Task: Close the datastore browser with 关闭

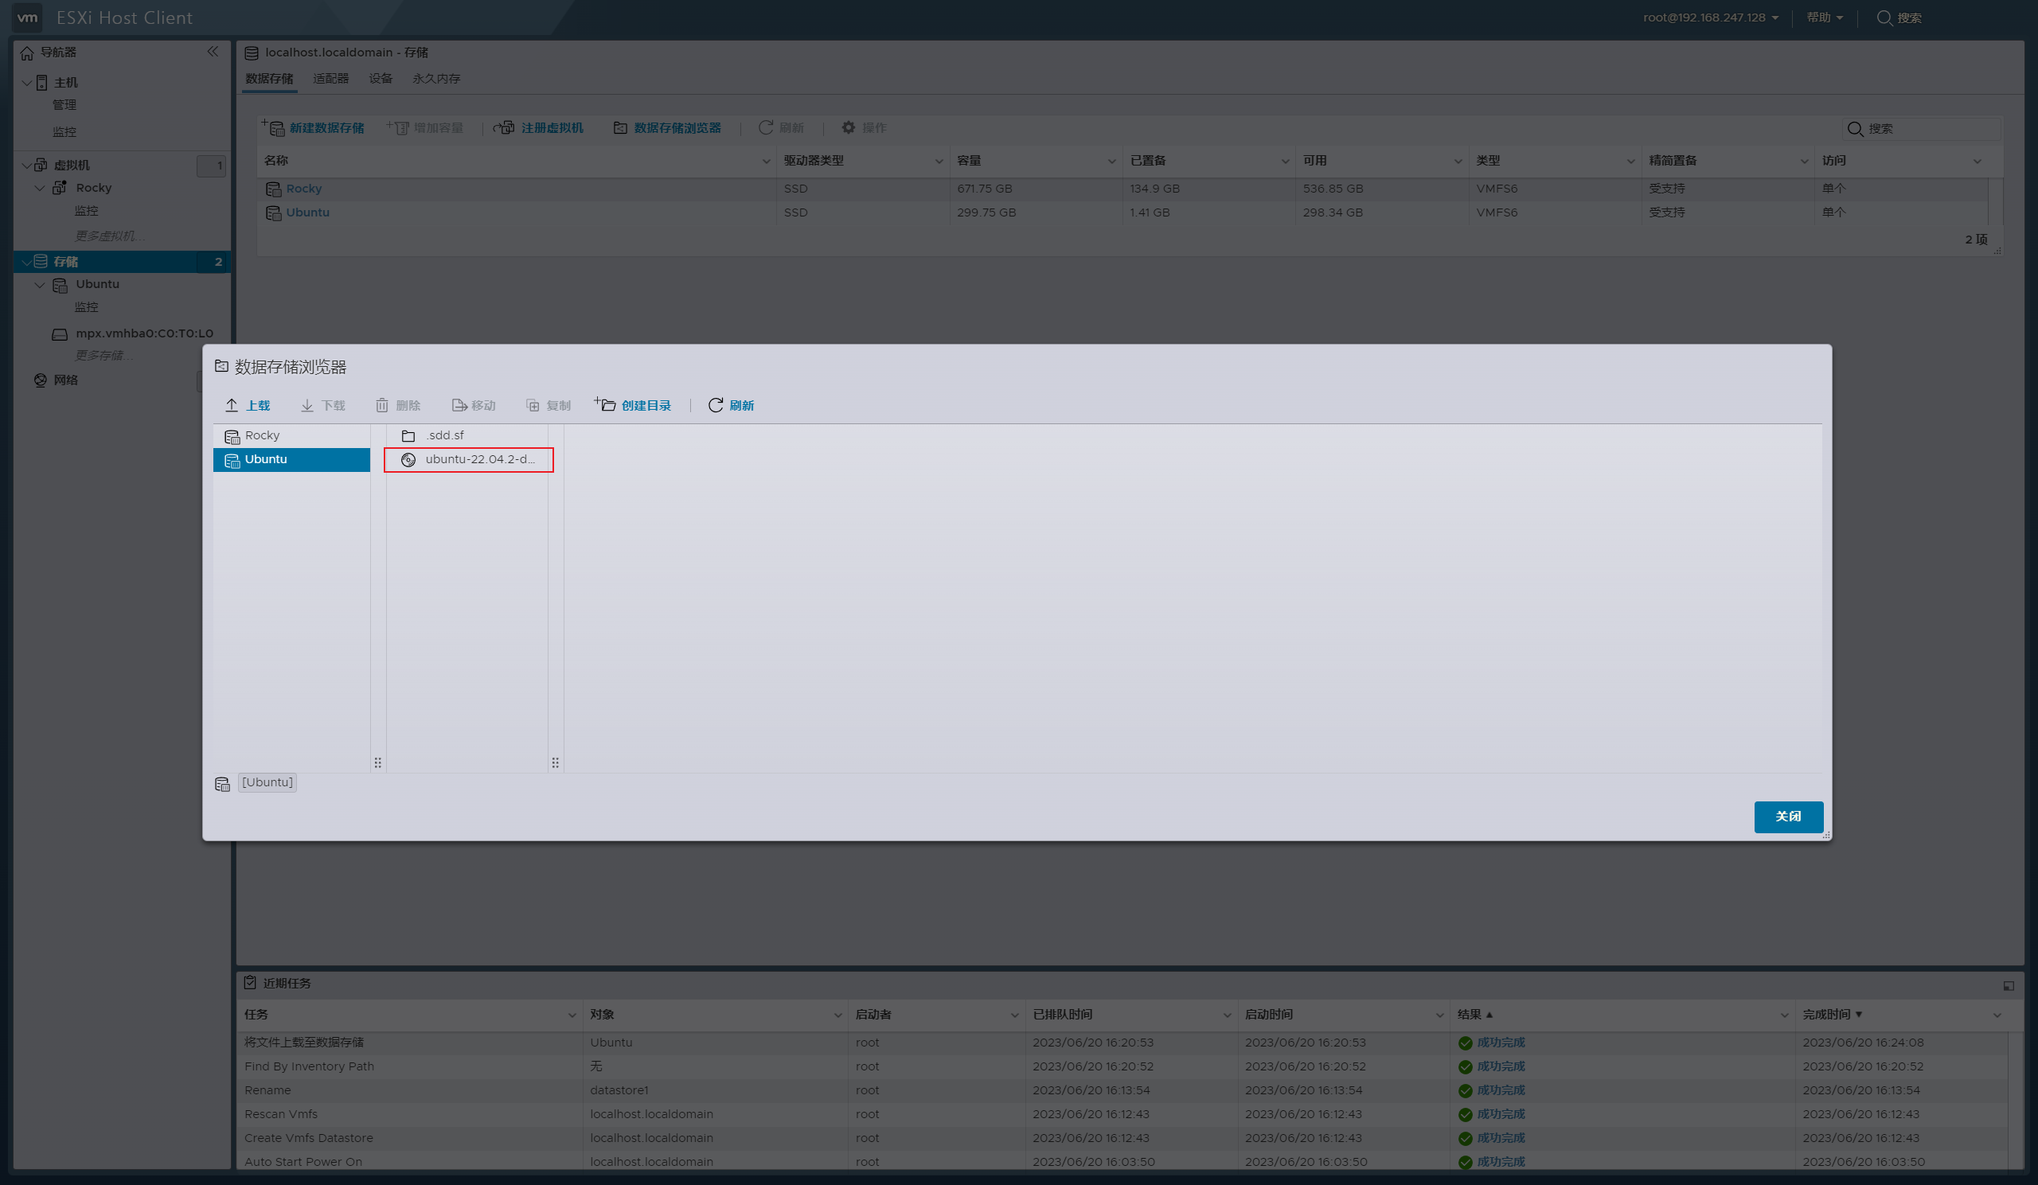Action: pyautogui.click(x=1788, y=817)
